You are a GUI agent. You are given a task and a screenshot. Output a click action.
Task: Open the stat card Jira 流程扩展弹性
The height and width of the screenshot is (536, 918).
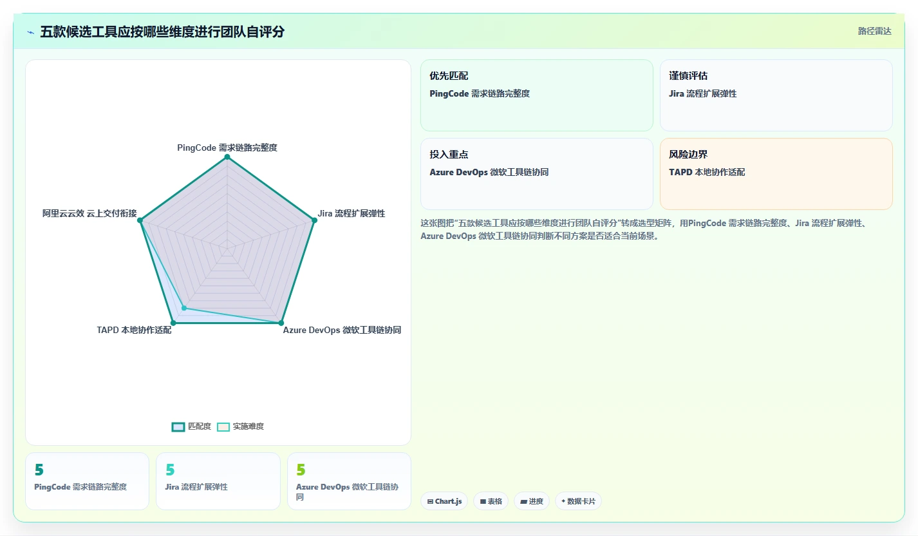tap(218, 481)
